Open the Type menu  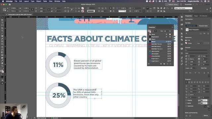(x=32, y=1)
